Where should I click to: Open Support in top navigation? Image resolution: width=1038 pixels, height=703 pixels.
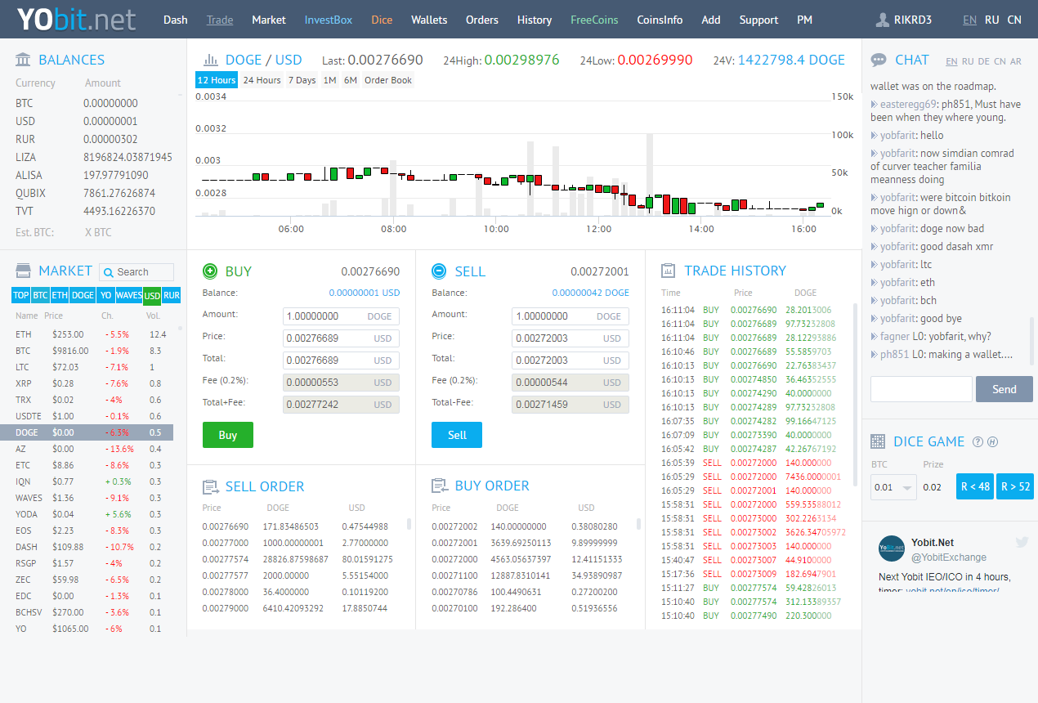point(759,20)
